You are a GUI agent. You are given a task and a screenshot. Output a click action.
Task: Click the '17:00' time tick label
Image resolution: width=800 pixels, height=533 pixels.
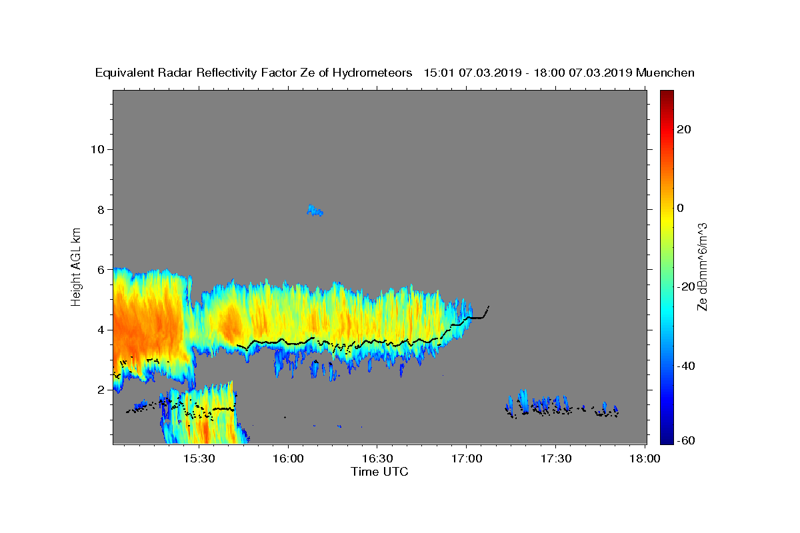467,458
